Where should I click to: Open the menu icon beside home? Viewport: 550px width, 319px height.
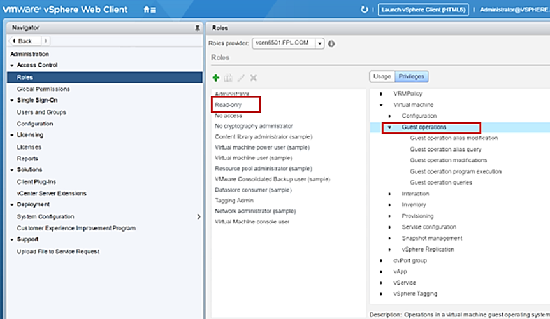[x=154, y=10]
